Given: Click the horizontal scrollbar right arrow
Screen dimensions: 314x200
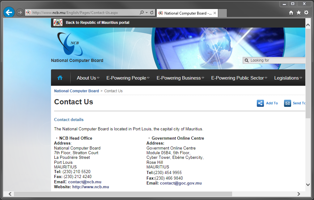Looking at the screenshot, I should (299, 194).
